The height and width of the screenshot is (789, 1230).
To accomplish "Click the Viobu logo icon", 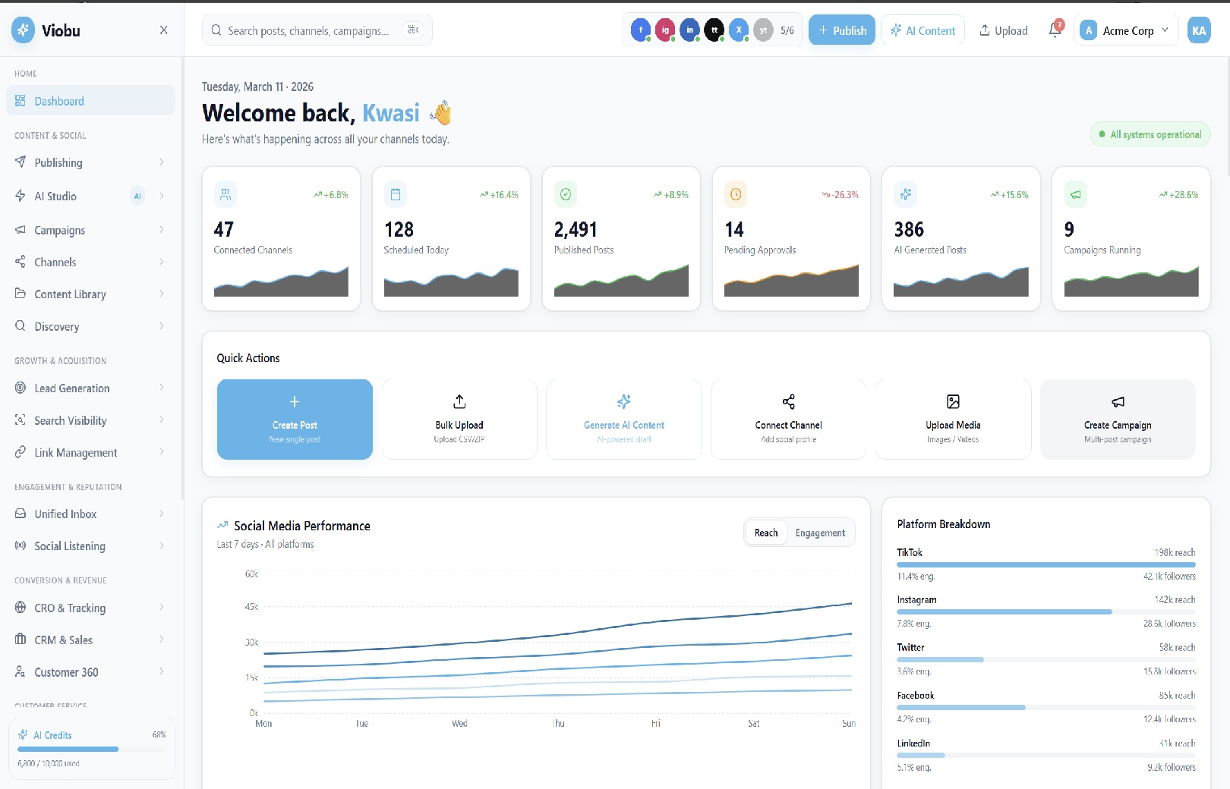I will tap(23, 30).
